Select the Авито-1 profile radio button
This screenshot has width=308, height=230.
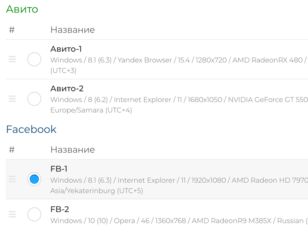(34, 59)
